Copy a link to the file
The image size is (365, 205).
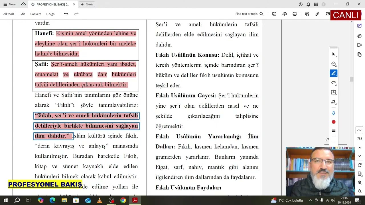click(317, 14)
